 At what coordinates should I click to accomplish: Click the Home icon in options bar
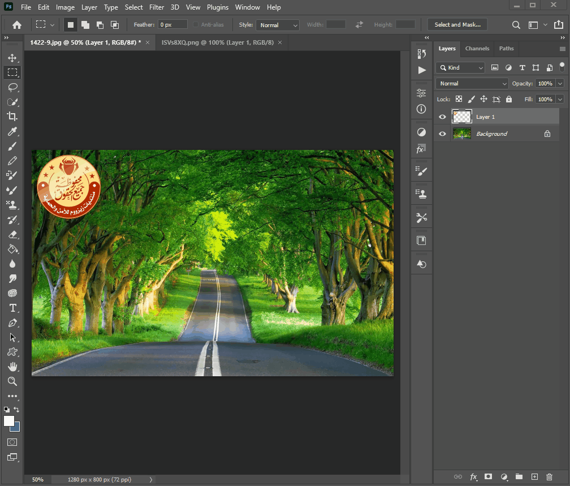tap(17, 25)
